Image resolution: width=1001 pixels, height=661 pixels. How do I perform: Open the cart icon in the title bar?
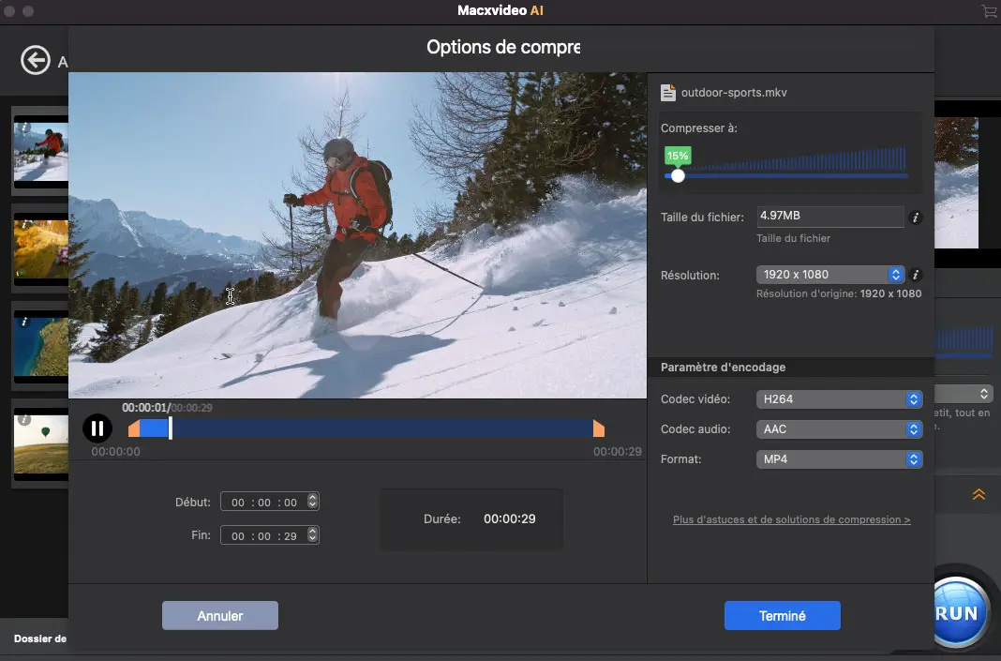(988, 11)
